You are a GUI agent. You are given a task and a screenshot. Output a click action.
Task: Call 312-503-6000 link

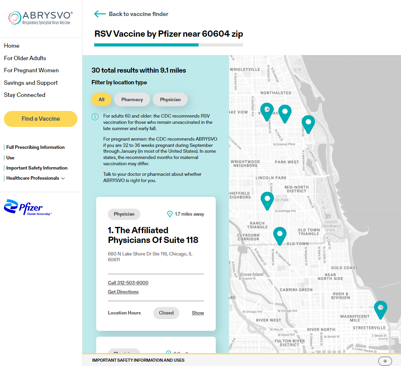[x=128, y=283]
